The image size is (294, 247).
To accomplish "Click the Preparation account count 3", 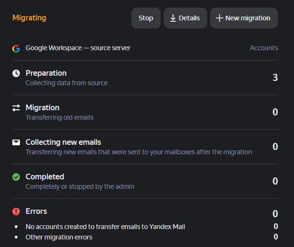I will click(x=275, y=78).
